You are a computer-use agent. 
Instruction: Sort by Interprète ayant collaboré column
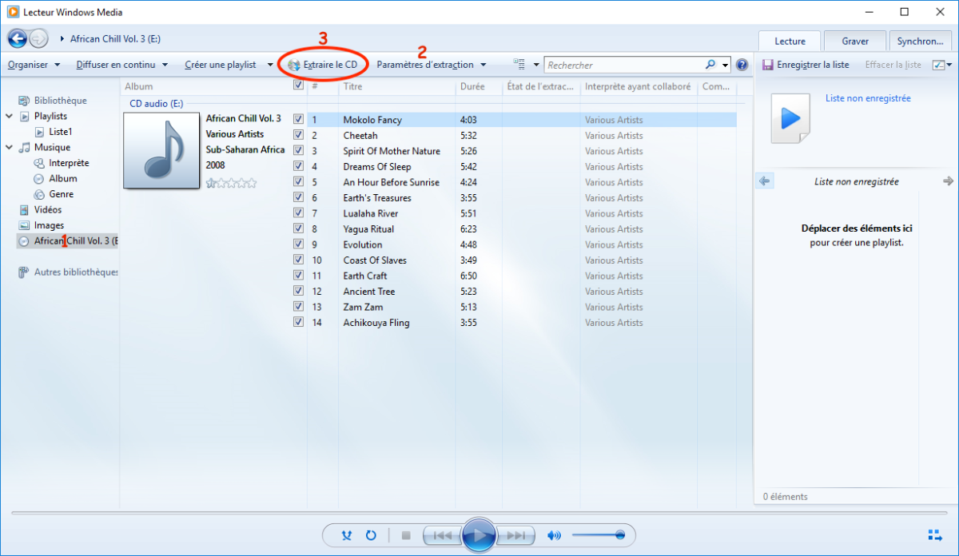639,85
